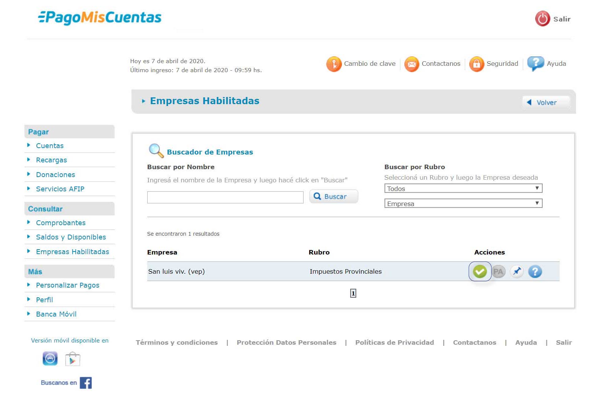Select Comprobantes in the Consultar menu
592x406 pixels.
61,223
